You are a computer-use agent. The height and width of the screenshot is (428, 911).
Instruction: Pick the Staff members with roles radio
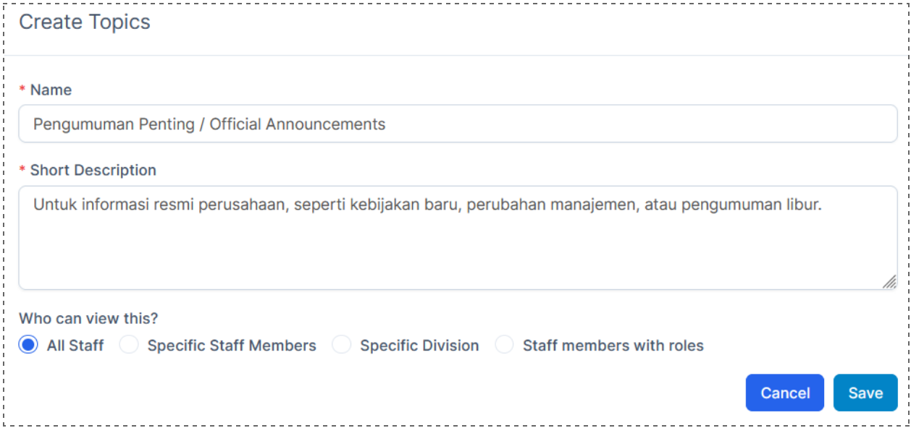pyautogui.click(x=504, y=345)
